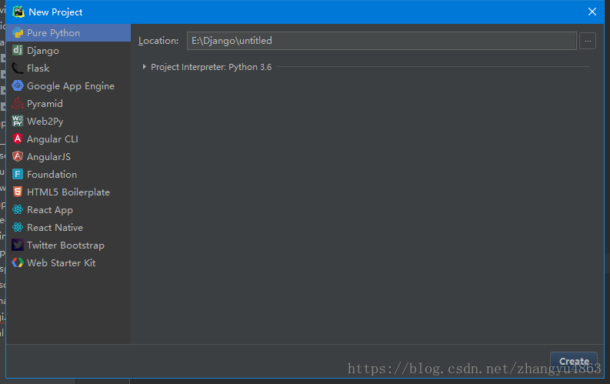
Task: Click the Google App Engine icon
Action: pos(18,86)
